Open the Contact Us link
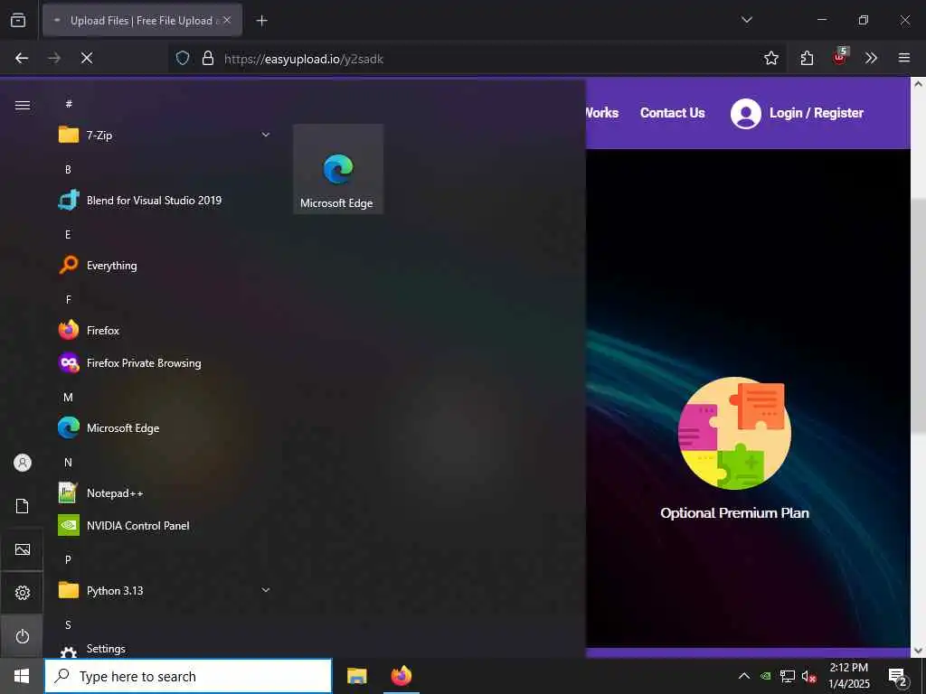This screenshot has width=926, height=694. 672,113
